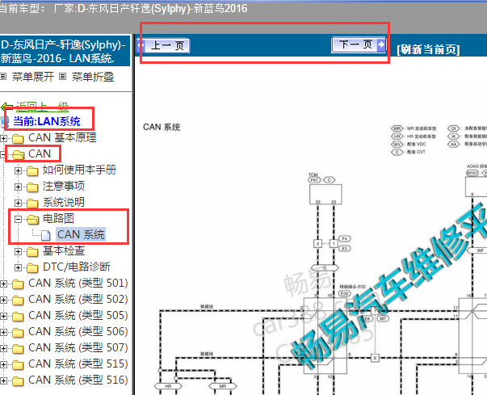Click the 当前:LAN系统 globe icon

[x=4, y=122]
